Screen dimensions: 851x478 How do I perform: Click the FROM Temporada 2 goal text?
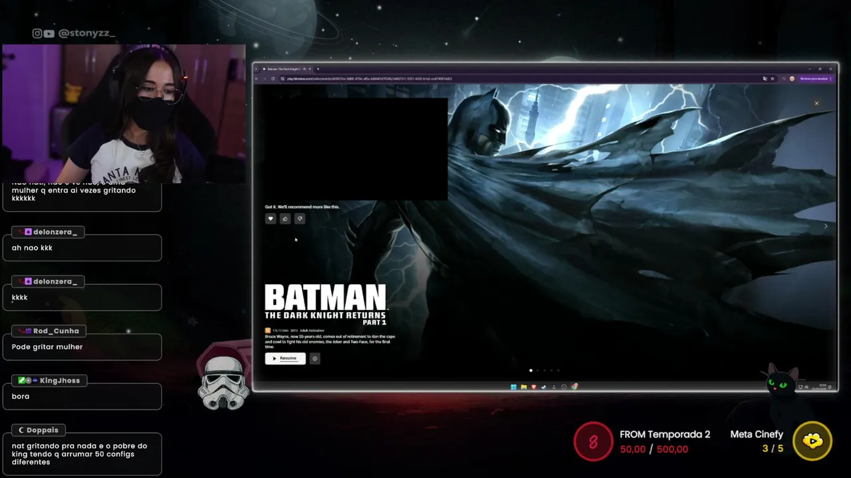tap(665, 434)
